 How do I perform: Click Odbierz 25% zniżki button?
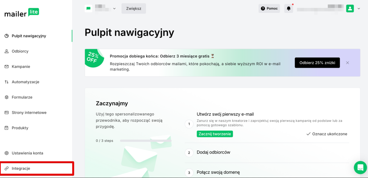317,63
